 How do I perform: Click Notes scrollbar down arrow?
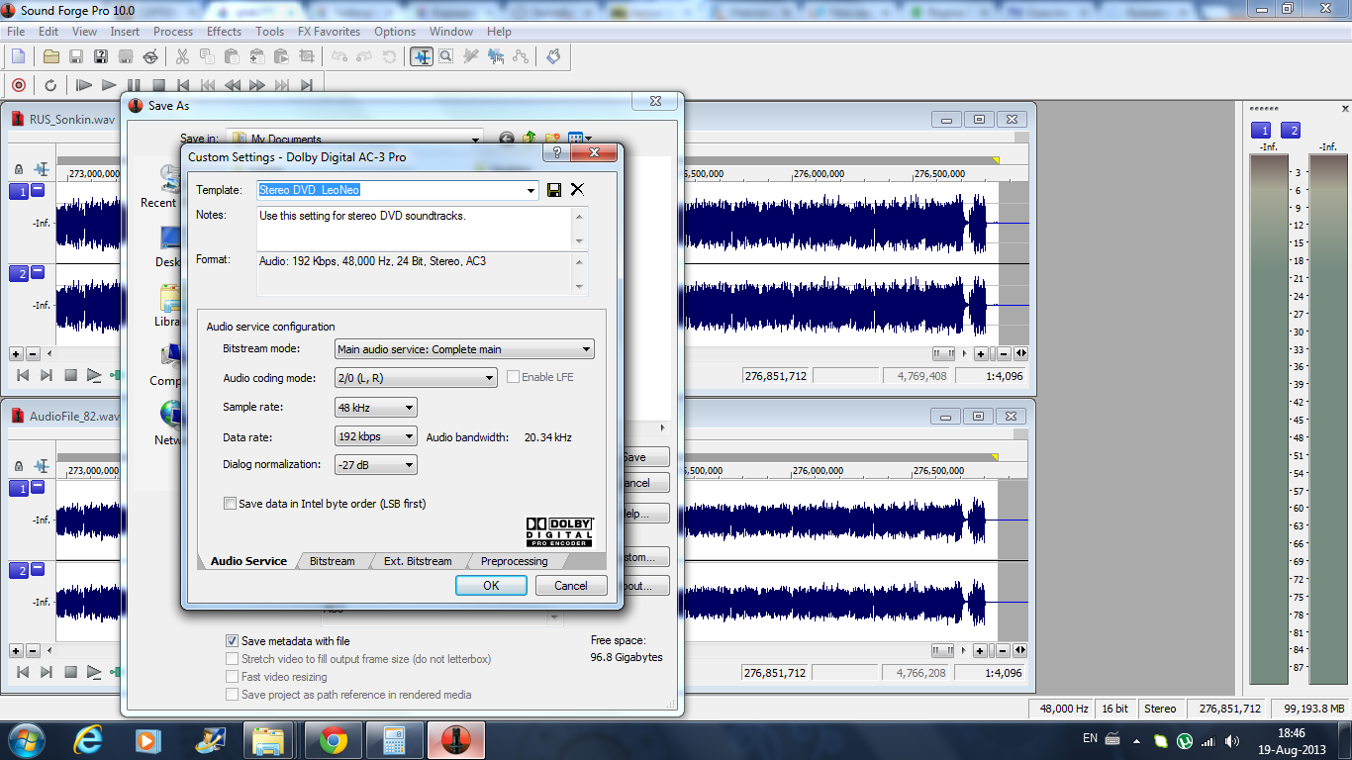(x=580, y=243)
